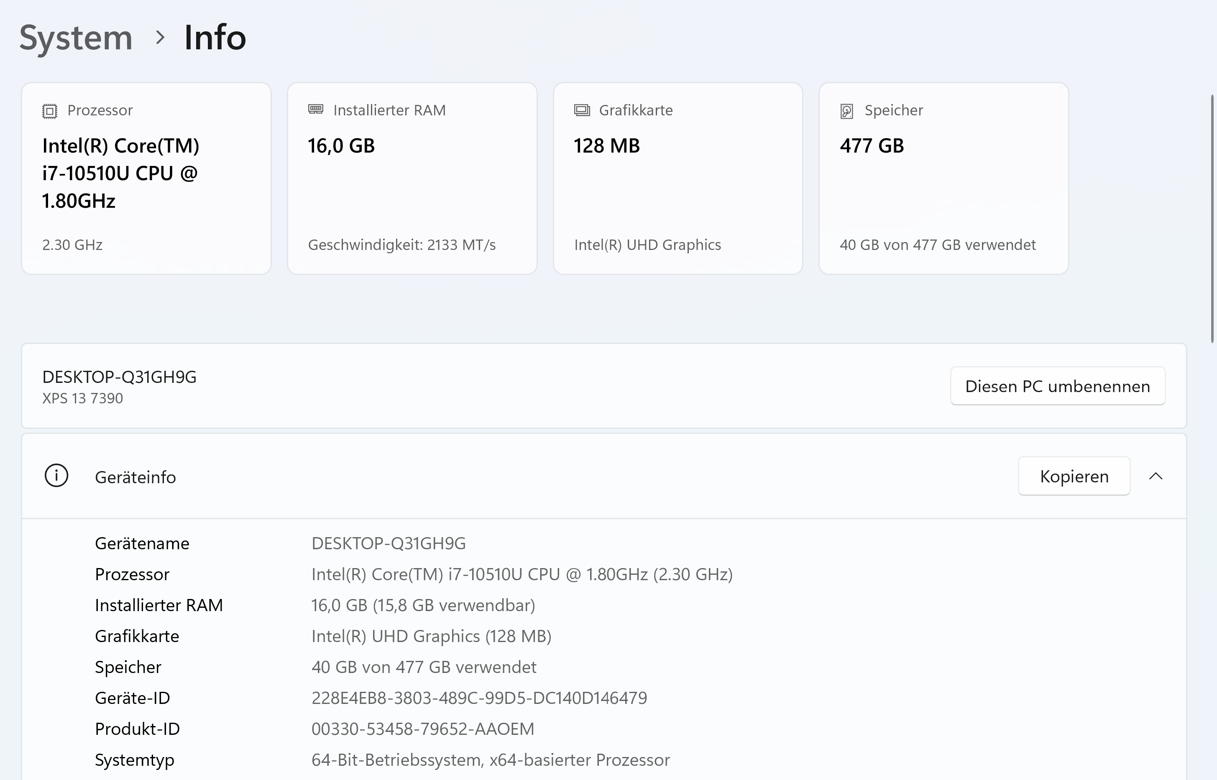The width and height of the screenshot is (1217, 780).
Task: Copy device info with Kopieren
Action: pyautogui.click(x=1074, y=476)
